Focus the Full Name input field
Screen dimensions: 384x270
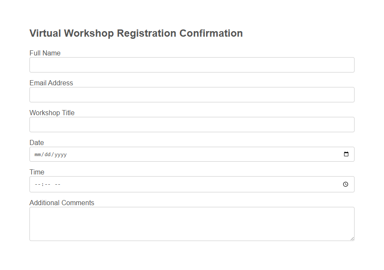point(192,64)
